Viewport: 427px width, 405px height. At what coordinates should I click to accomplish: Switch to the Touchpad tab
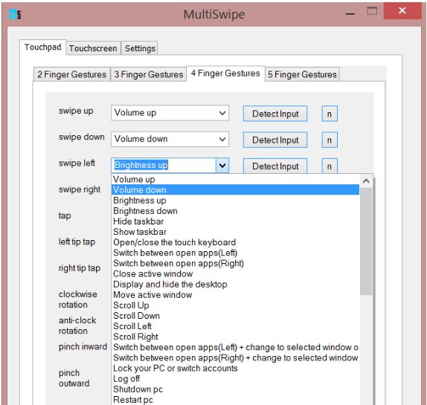[x=42, y=48]
